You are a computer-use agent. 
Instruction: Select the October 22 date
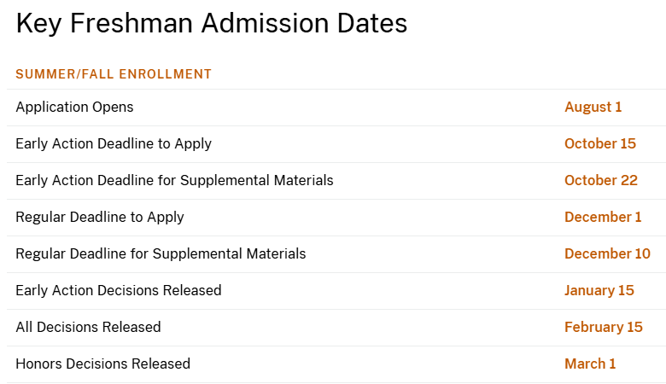[x=601, y=181]
